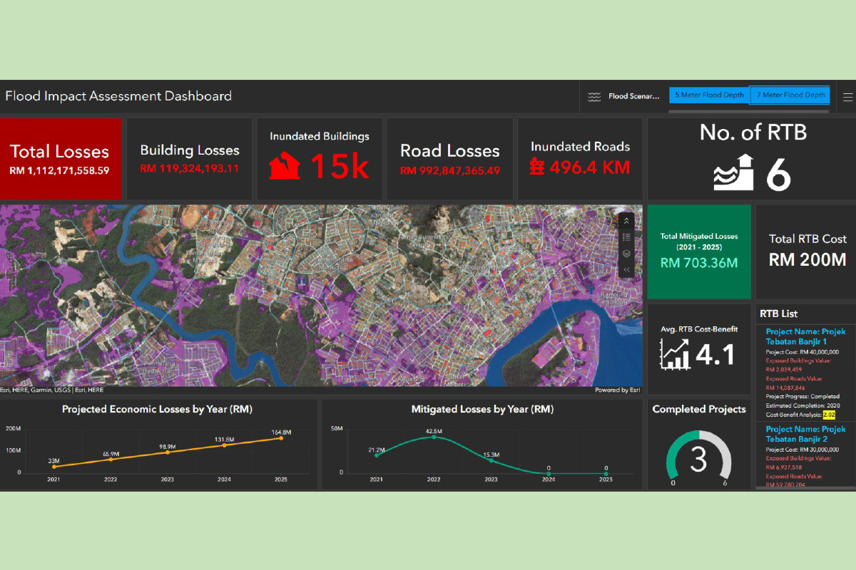Viewport: 856px width, 570px height.
Task: Click mitigated losses 2024 zero point
Action: click(549, 473)
